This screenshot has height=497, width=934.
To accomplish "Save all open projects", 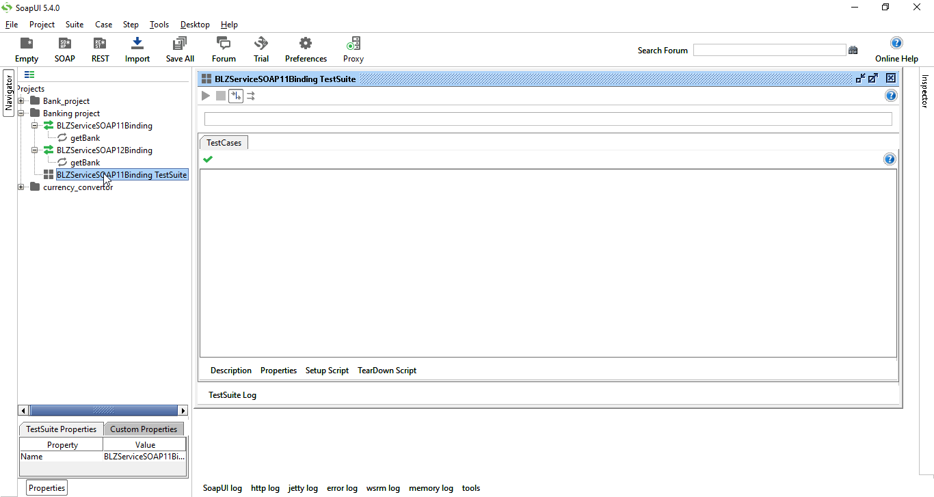I will [179, 48].
